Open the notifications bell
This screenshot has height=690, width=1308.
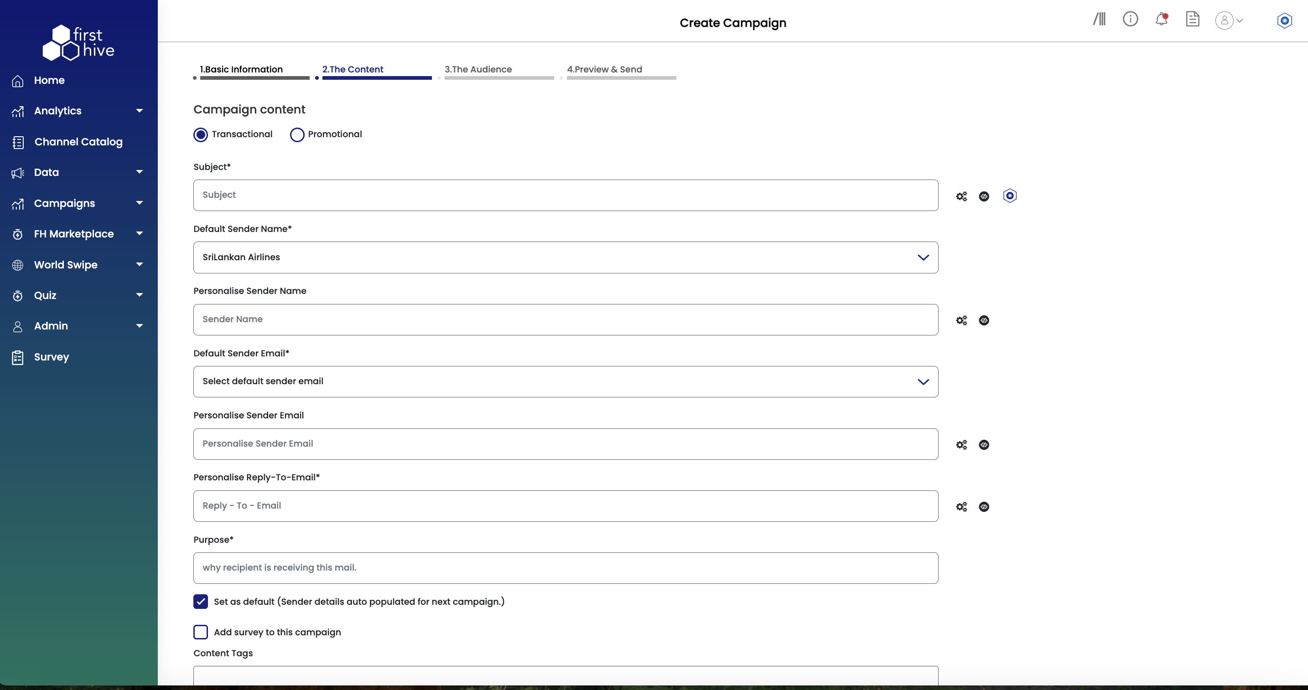coord(1161,20)
